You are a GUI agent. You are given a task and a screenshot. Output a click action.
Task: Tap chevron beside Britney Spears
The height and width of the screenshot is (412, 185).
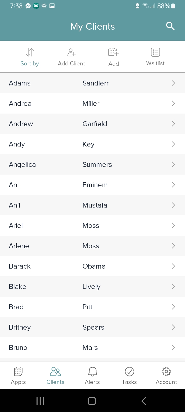[x=173, y=327]
